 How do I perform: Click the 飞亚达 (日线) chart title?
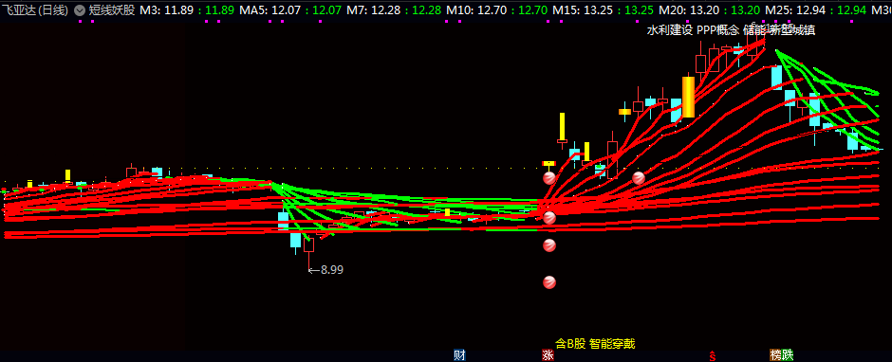pos(35,10)
